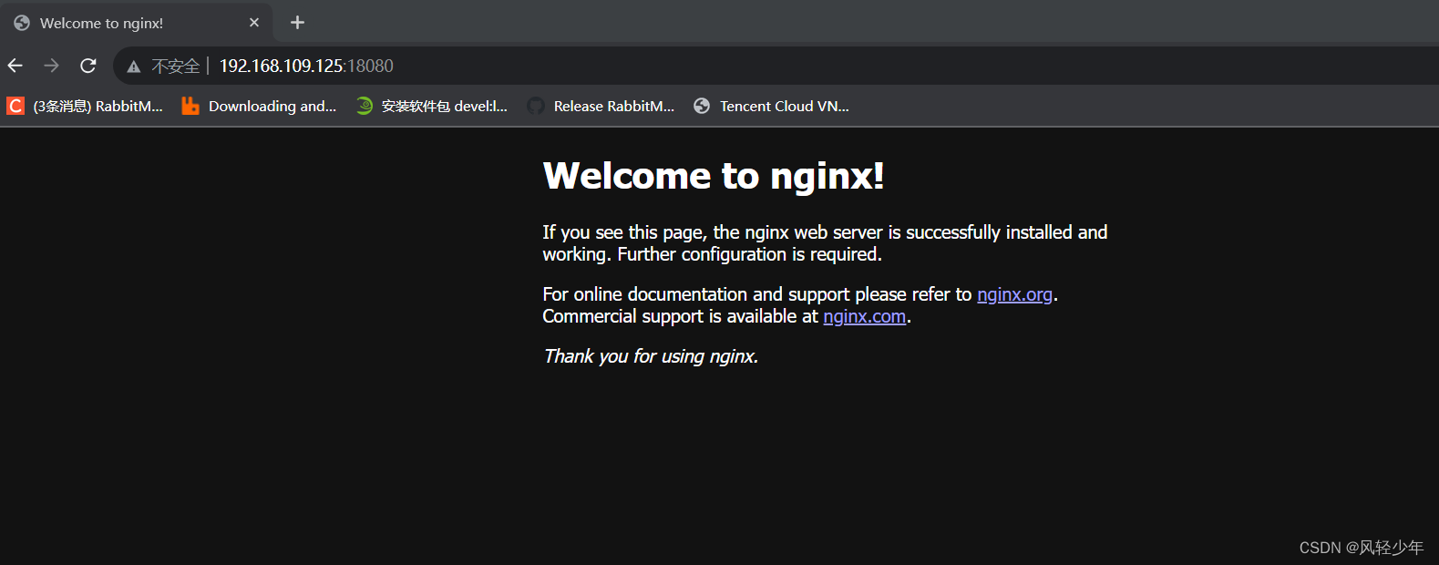This screenshot has height=565, width=1439.
Task: Click the globe favicon on the tab
Action: [x=22, y=23]
